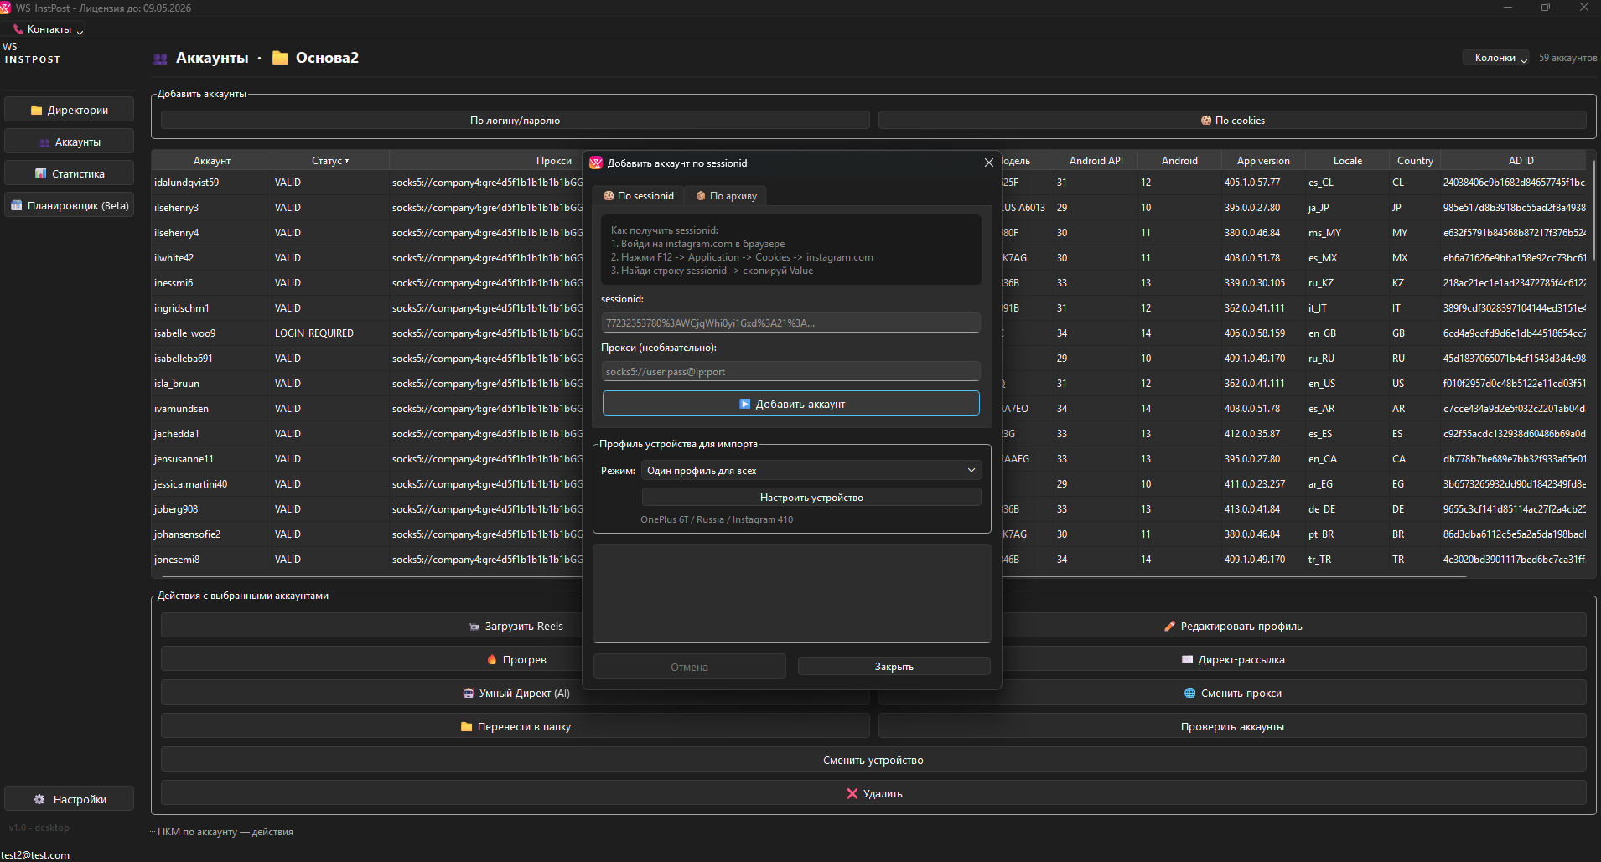Click into the sessionid input field
The height and width of the screenshot is (862, 1601).
click(790, 323)
